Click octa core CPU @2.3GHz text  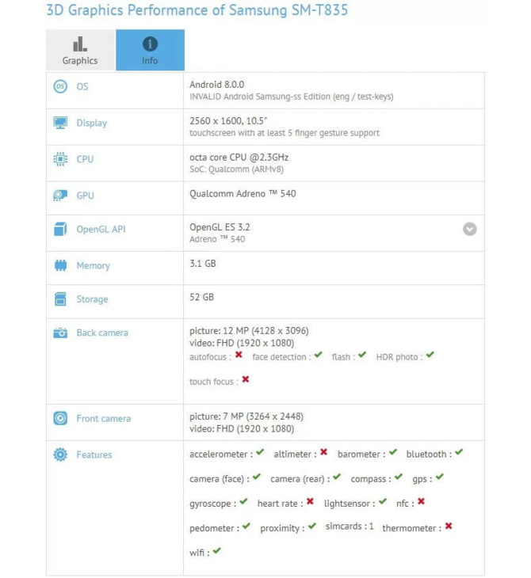pyautogui.click(x=239, y=158)
